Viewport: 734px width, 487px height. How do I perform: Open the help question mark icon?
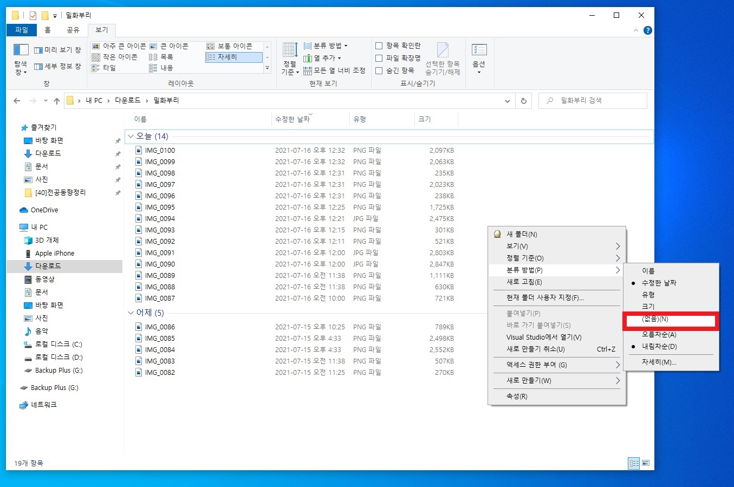tap(647, 30)
